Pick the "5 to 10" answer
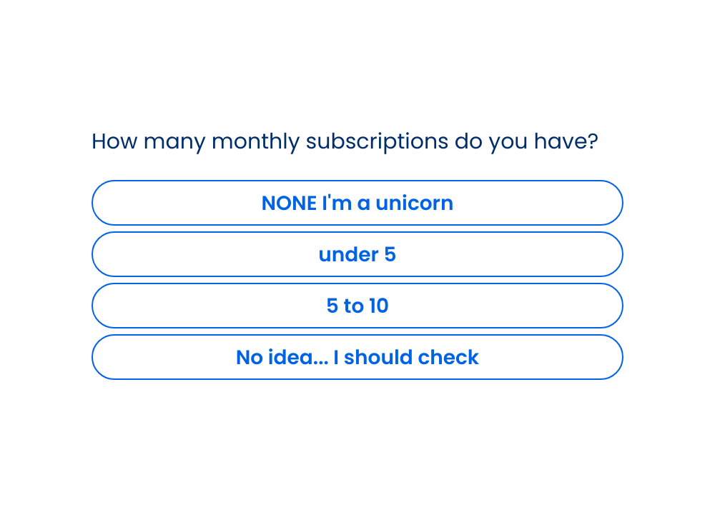 click(x=357, y=306)
